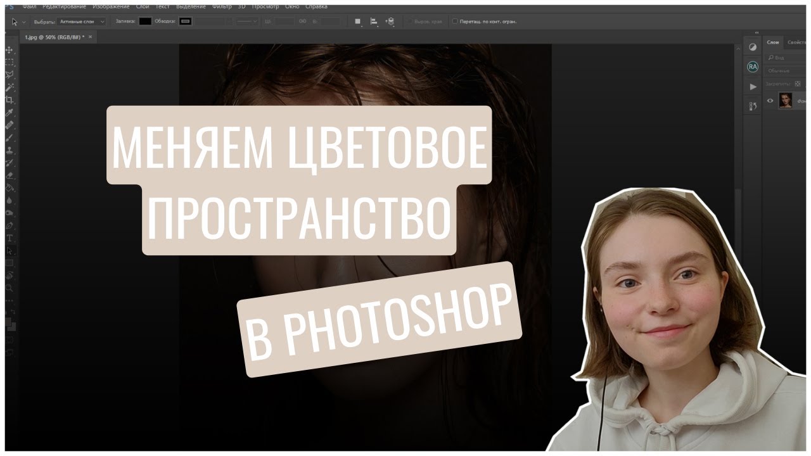Viewport: 811px width, 456px height.
Task: Select the Eyedropper tool
Action: [9, 113]
